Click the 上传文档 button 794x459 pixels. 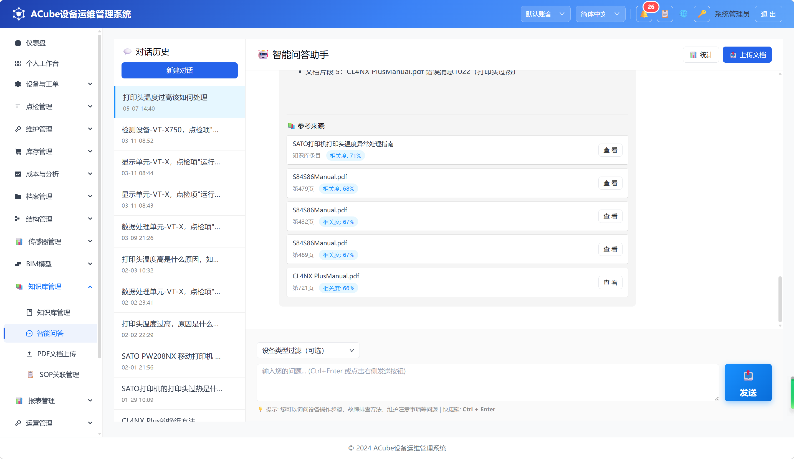747,55
